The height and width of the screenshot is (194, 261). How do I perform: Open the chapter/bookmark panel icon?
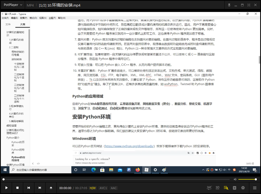click(235, 188)
